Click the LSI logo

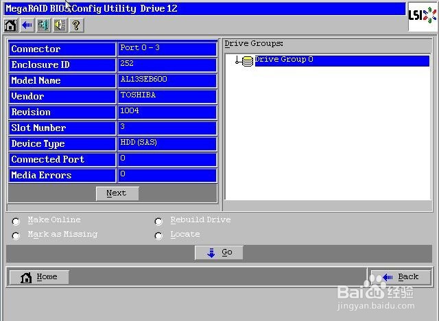tap(423, 16)
